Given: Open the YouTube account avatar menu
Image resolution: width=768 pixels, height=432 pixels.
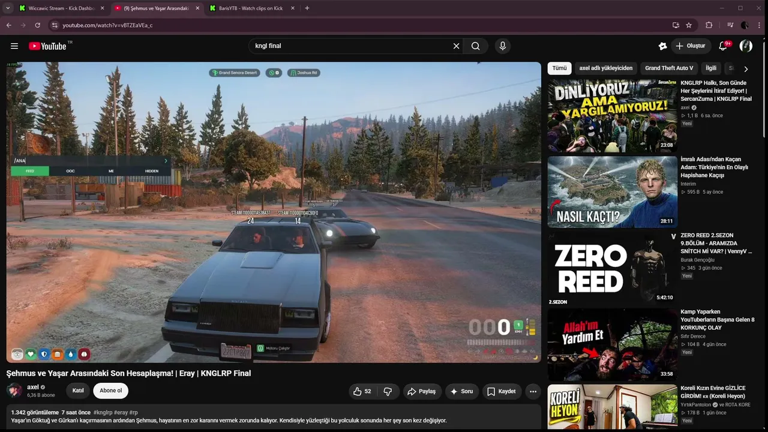Looking at the screenshot, I should point(746,46).
